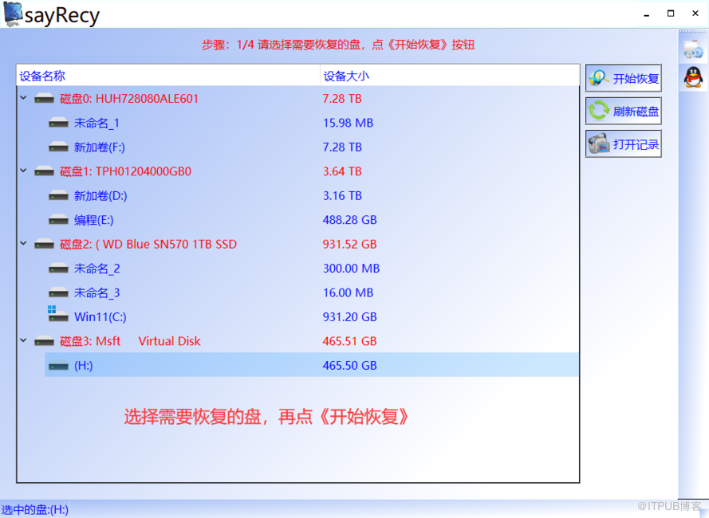Collapse the 磁盘1 TPH01204000GB0 node
This screenshot has height=518, width=709.
(x=23, y=171)
